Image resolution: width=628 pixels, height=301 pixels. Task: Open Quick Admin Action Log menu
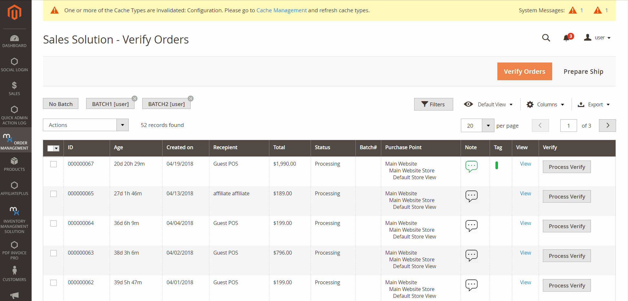click(15, 115)
